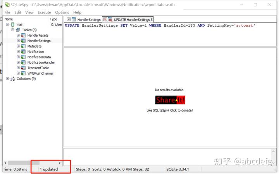Click the NotificationData table icon
The height and width of the screenshot is (174, 279).
tap(23, 57)
